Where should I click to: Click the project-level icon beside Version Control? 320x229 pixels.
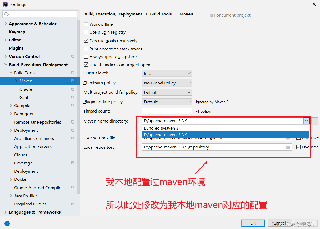pos(73,56)
